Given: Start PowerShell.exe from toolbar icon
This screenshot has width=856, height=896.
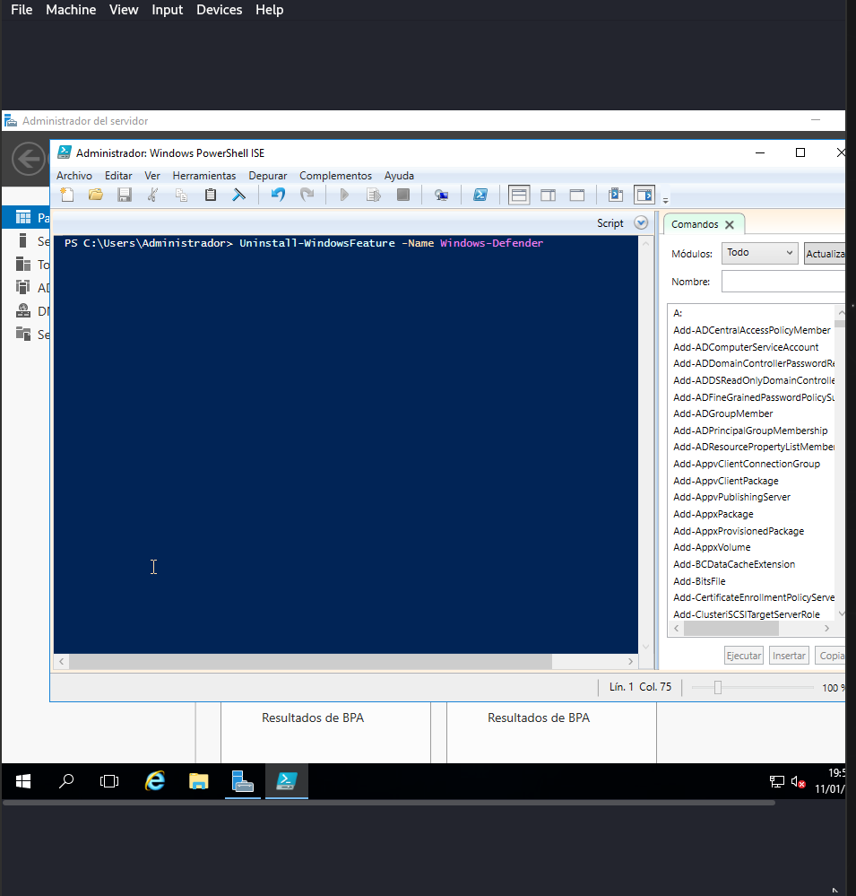Looking at the screenshot, I should click(x=480, y=196).
